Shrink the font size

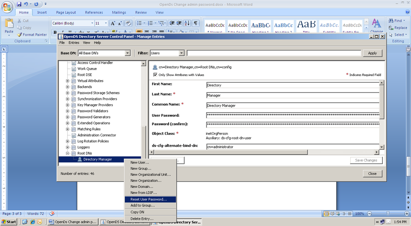pos(120,23)
